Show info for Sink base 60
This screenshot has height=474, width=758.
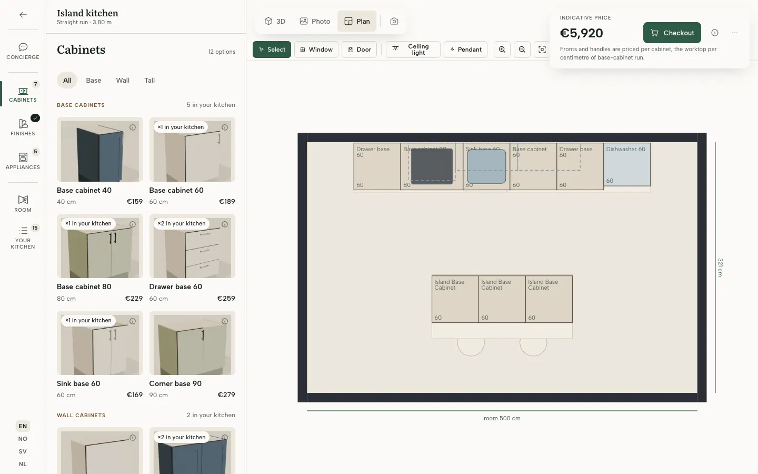[133, 321]
